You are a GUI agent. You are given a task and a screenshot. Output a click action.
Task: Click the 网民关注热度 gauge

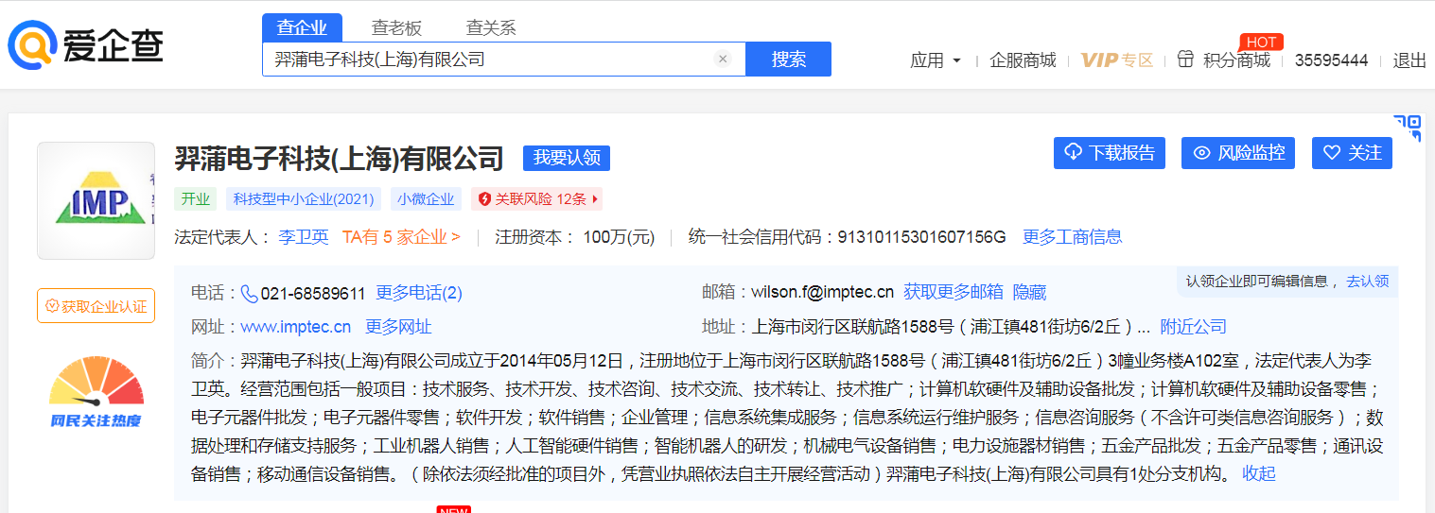(96, 391)
